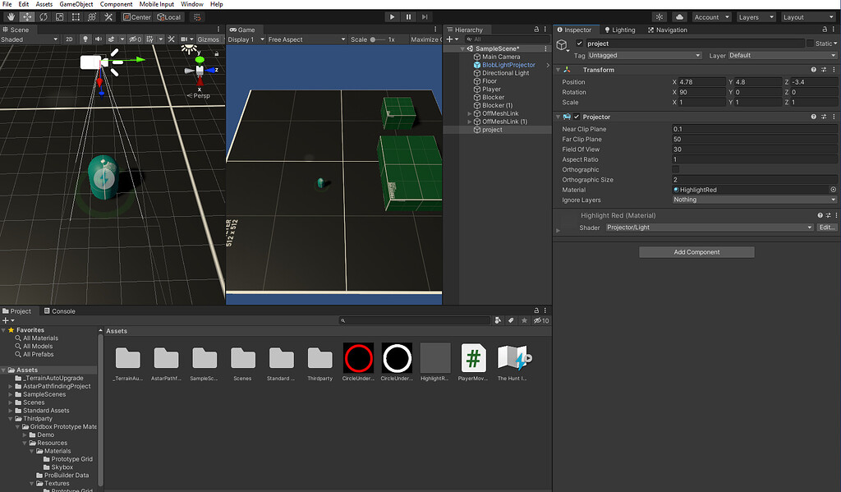Image resolution: width=841 pixels, height=492 pixels.
Task: Open the Ignore Layers dropdown set to Nothing
Action: [752, 200]
